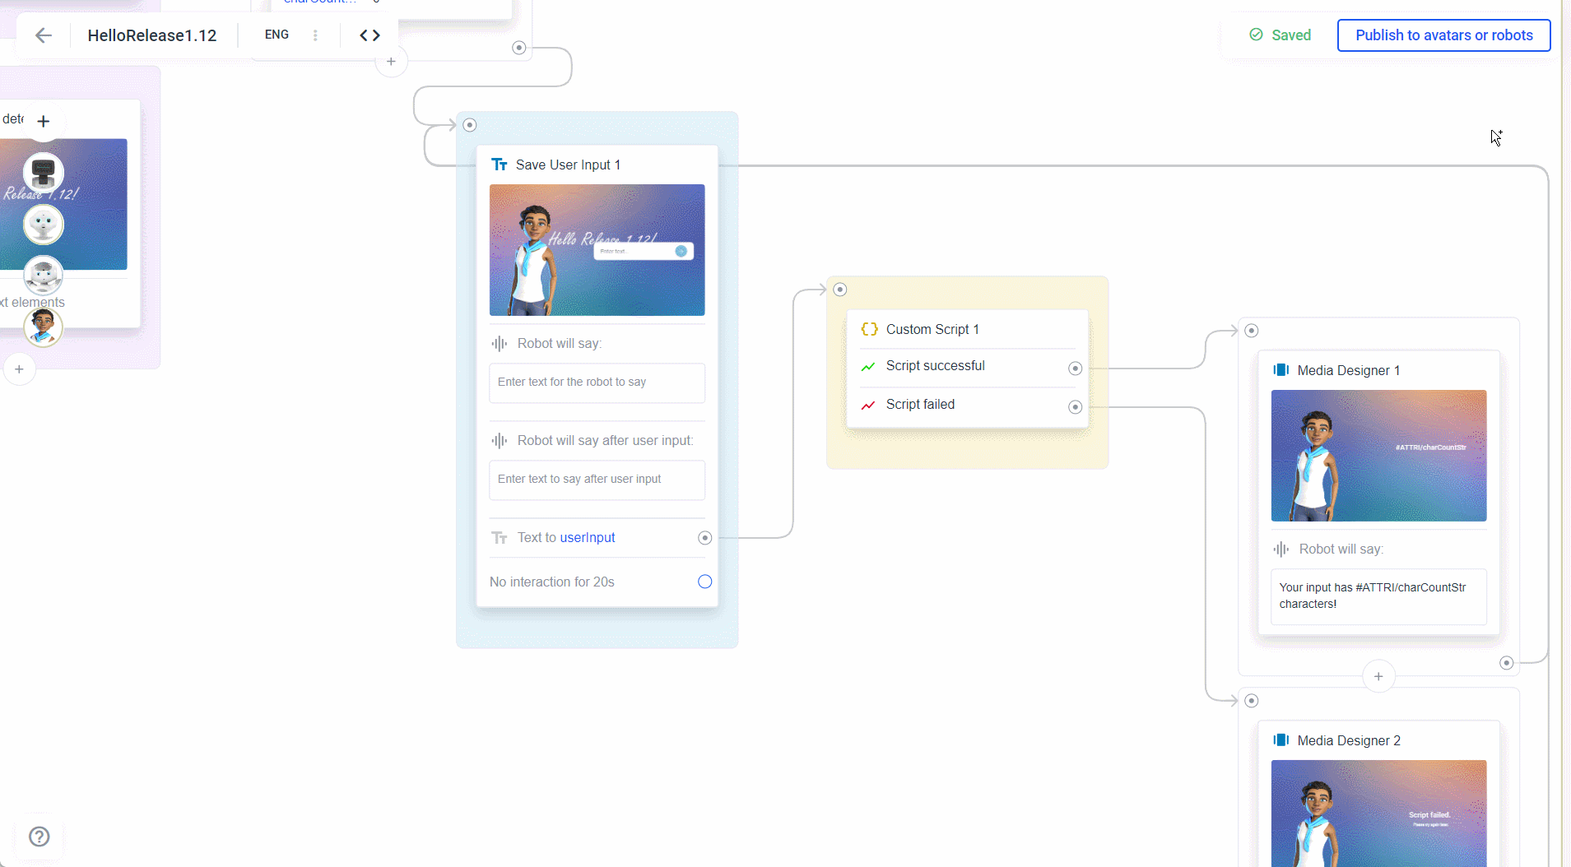Click the No interaction for 20s label
The image size is (1571, 867).
click(x=551, y=582)
